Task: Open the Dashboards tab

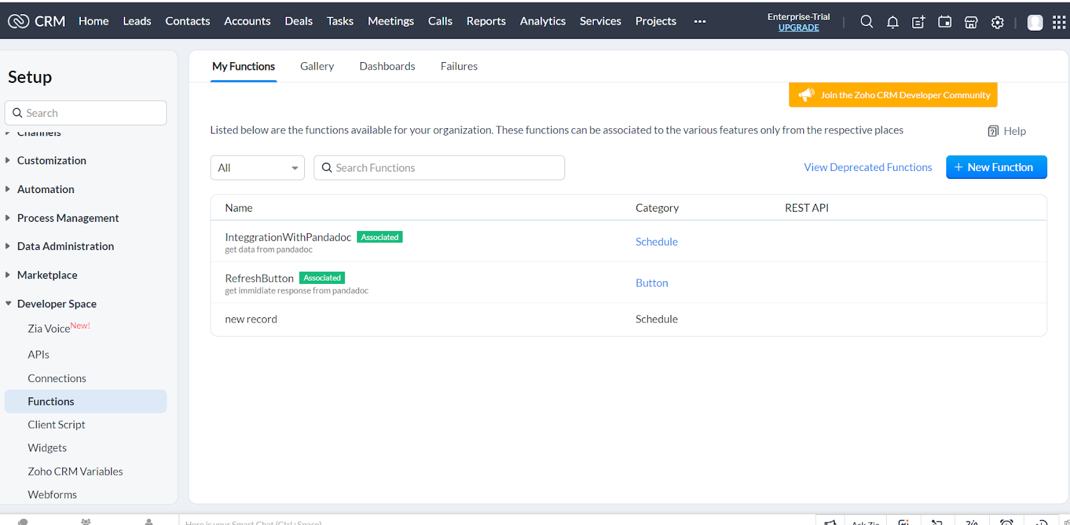Action: click(387, 66)
